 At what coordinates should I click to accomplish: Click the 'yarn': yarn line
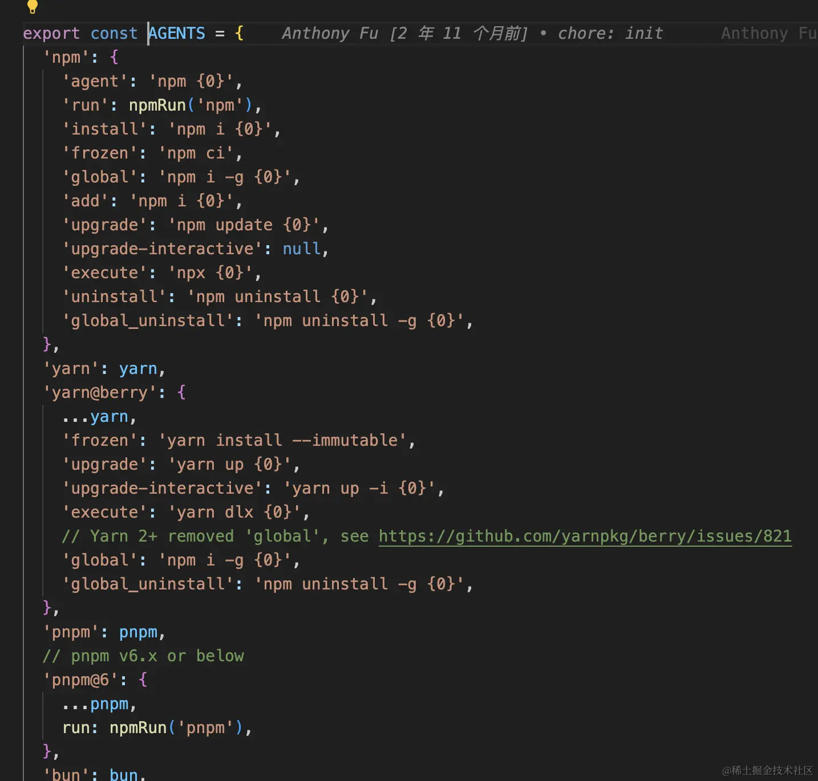pos(104,369)
